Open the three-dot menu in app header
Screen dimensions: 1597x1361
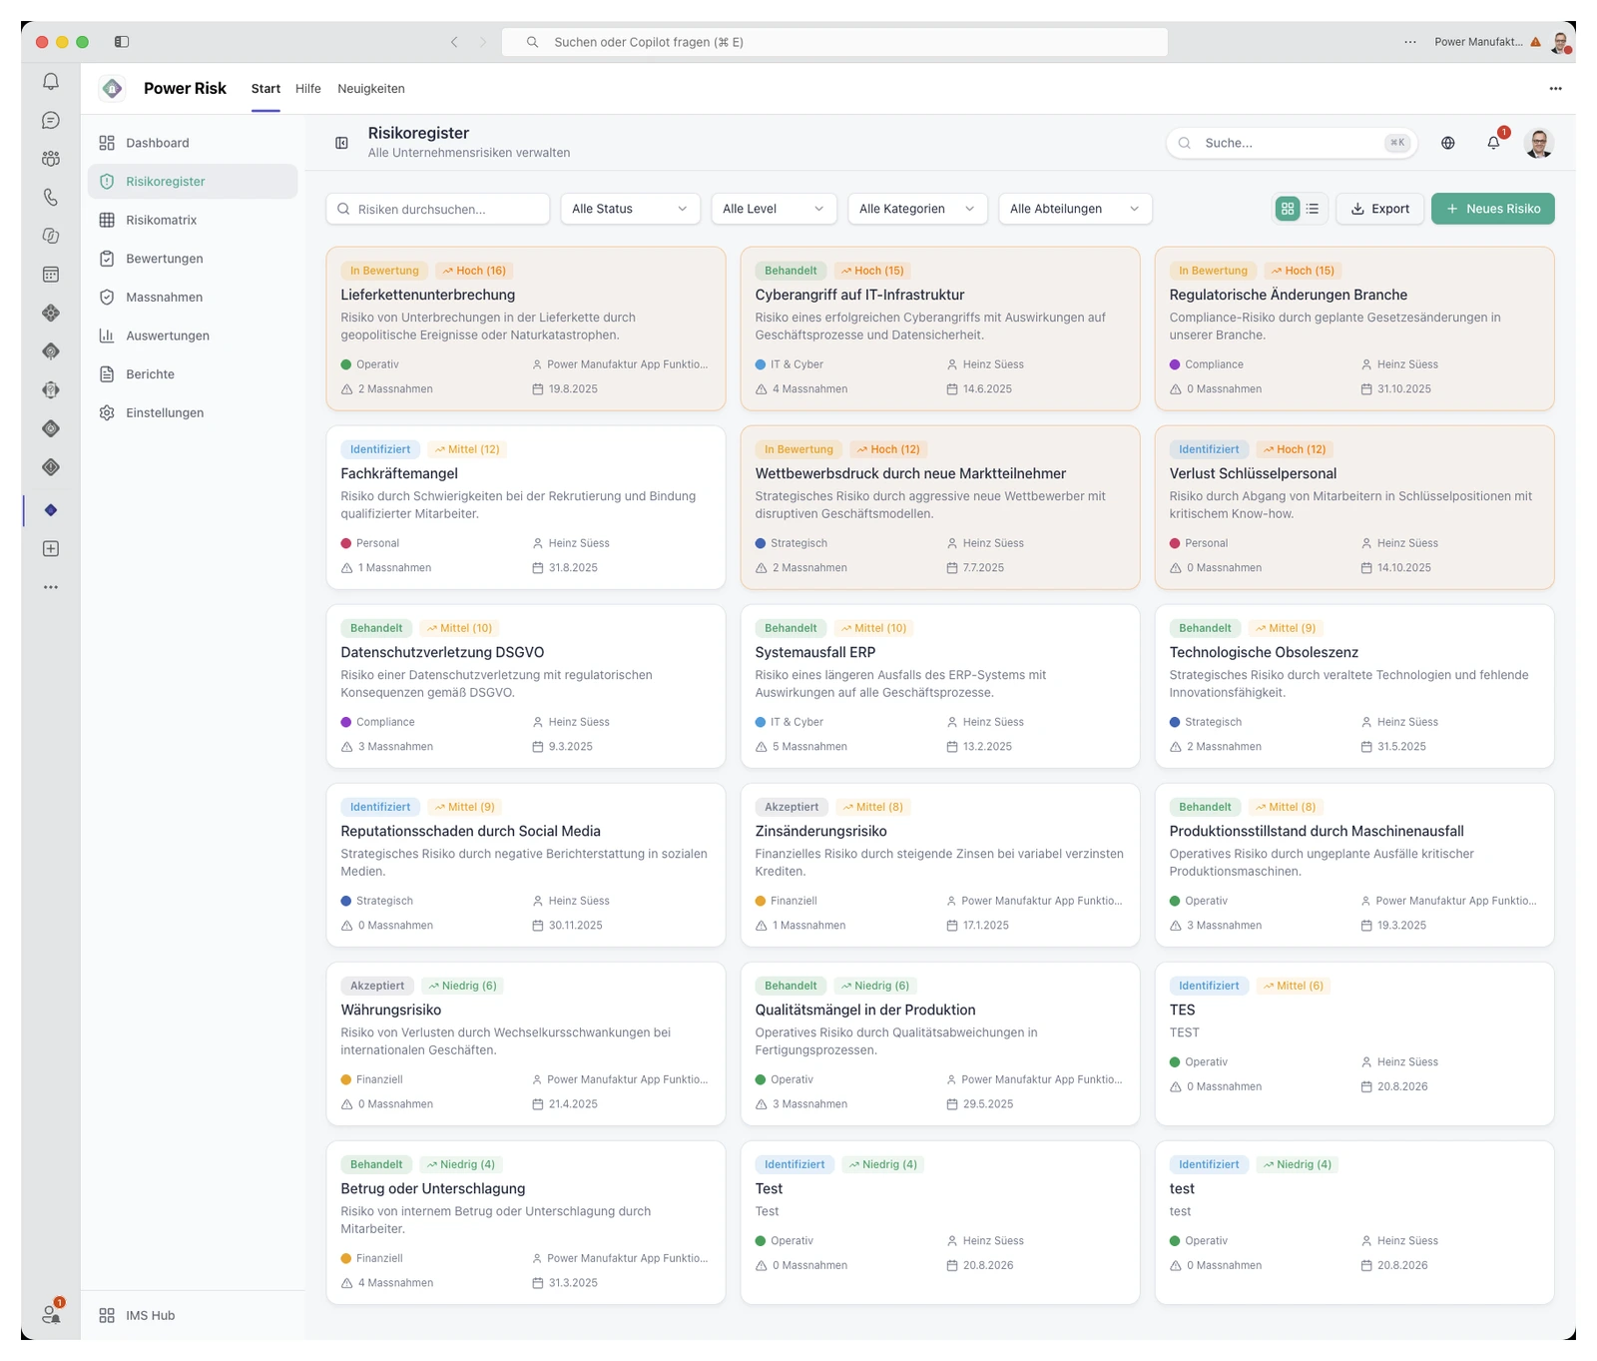1555,89
